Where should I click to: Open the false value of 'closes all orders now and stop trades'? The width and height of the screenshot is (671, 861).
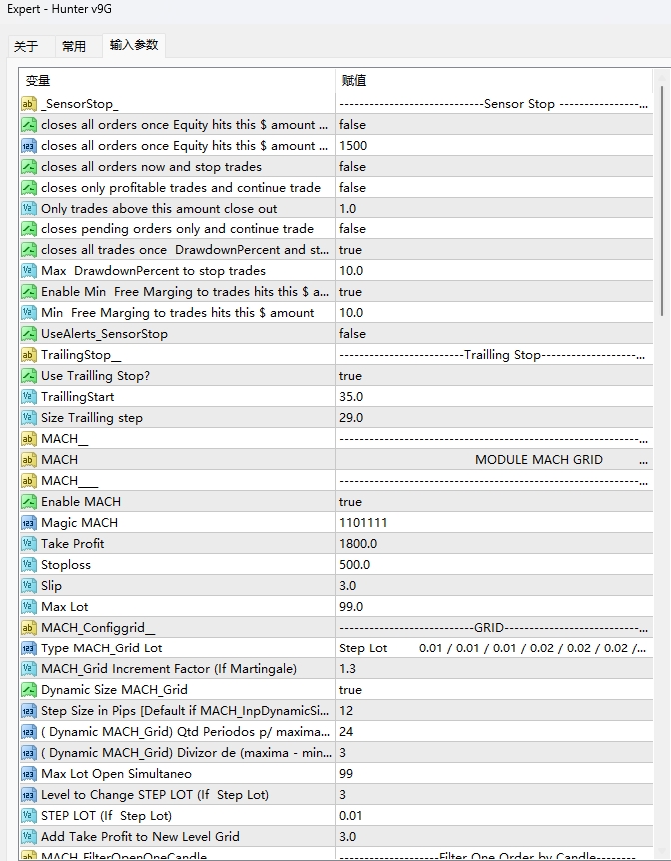494,167
